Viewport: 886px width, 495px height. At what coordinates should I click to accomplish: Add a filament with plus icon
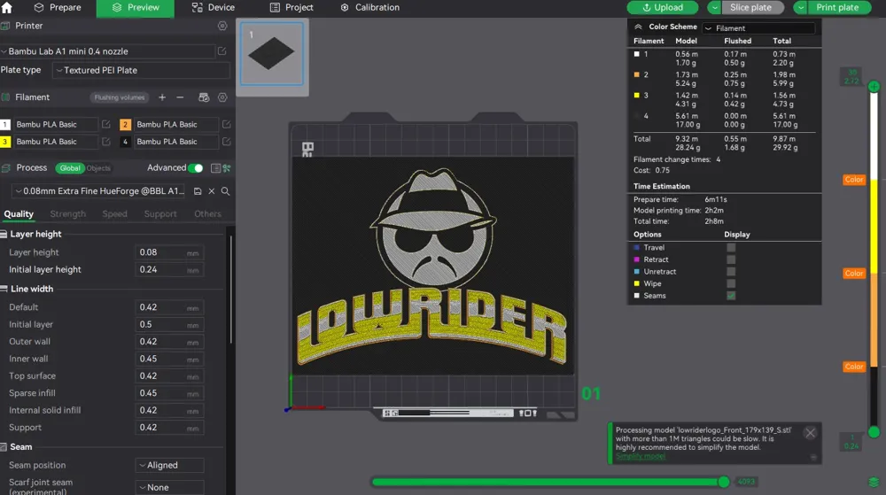162,97
